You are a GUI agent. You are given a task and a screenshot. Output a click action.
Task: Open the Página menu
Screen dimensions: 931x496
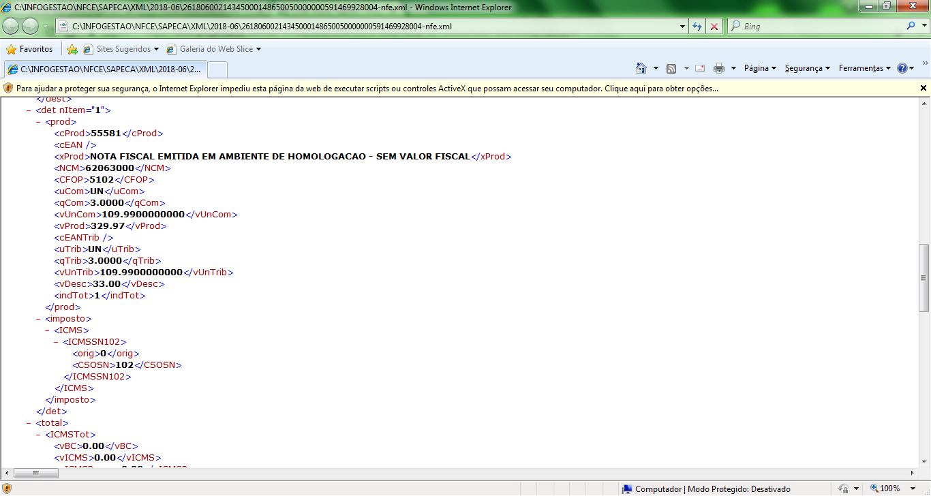coord(760,68)
